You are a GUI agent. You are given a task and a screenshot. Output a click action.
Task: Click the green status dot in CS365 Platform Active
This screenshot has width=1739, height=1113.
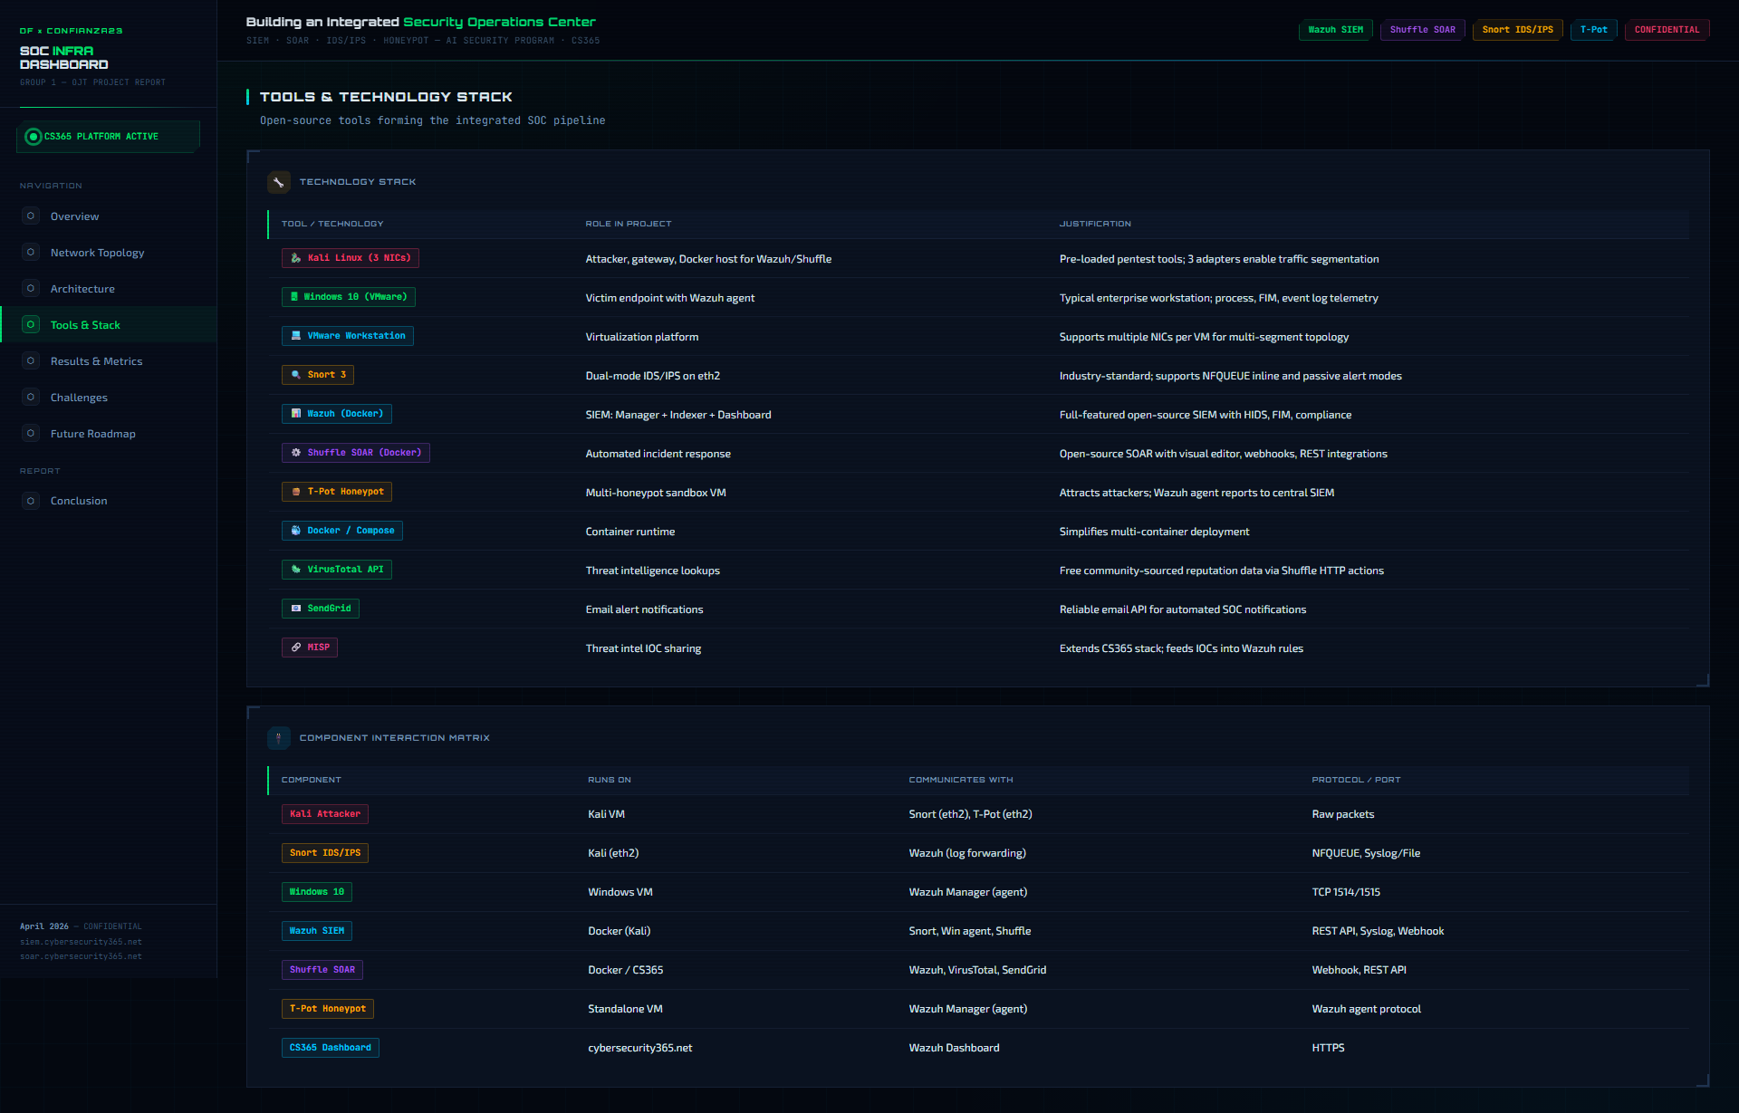tap(34, 137)
